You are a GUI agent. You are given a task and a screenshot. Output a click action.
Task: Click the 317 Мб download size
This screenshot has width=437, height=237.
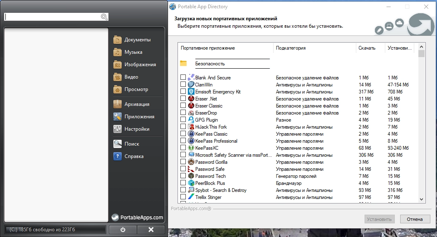tap(366, 92)
